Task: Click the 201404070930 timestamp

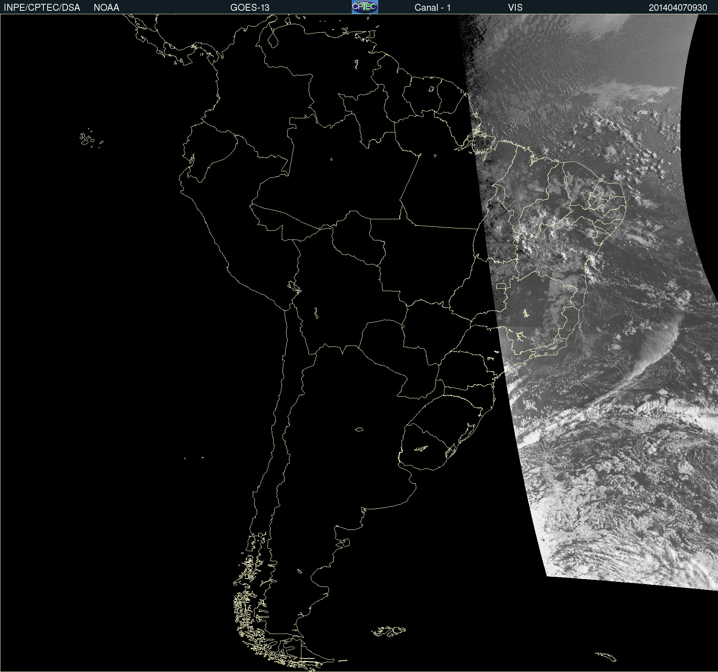Action: [x=678, y=8]
